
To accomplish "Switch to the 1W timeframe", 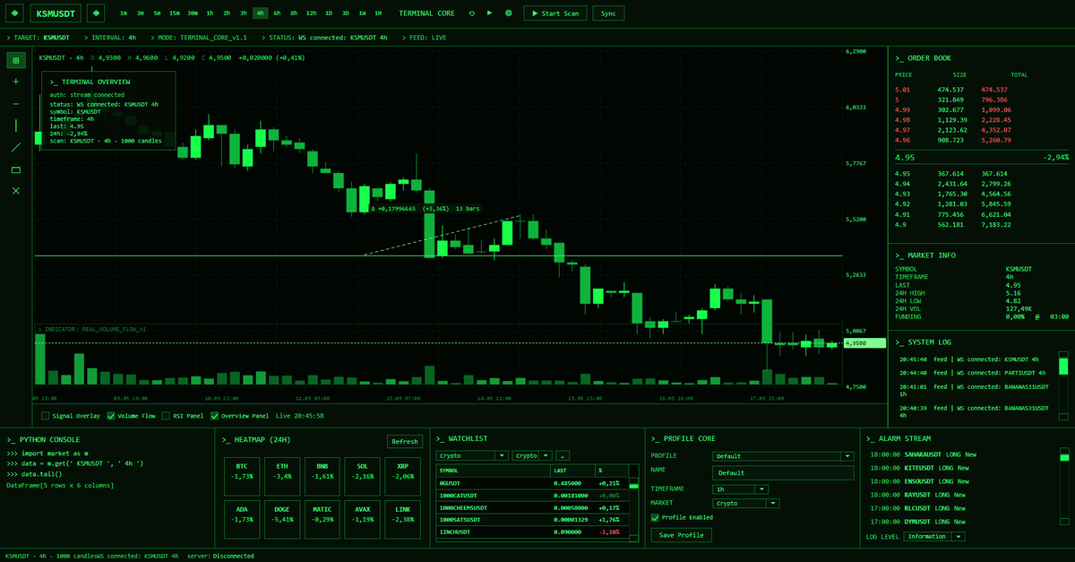I will (x=362, y=13).
